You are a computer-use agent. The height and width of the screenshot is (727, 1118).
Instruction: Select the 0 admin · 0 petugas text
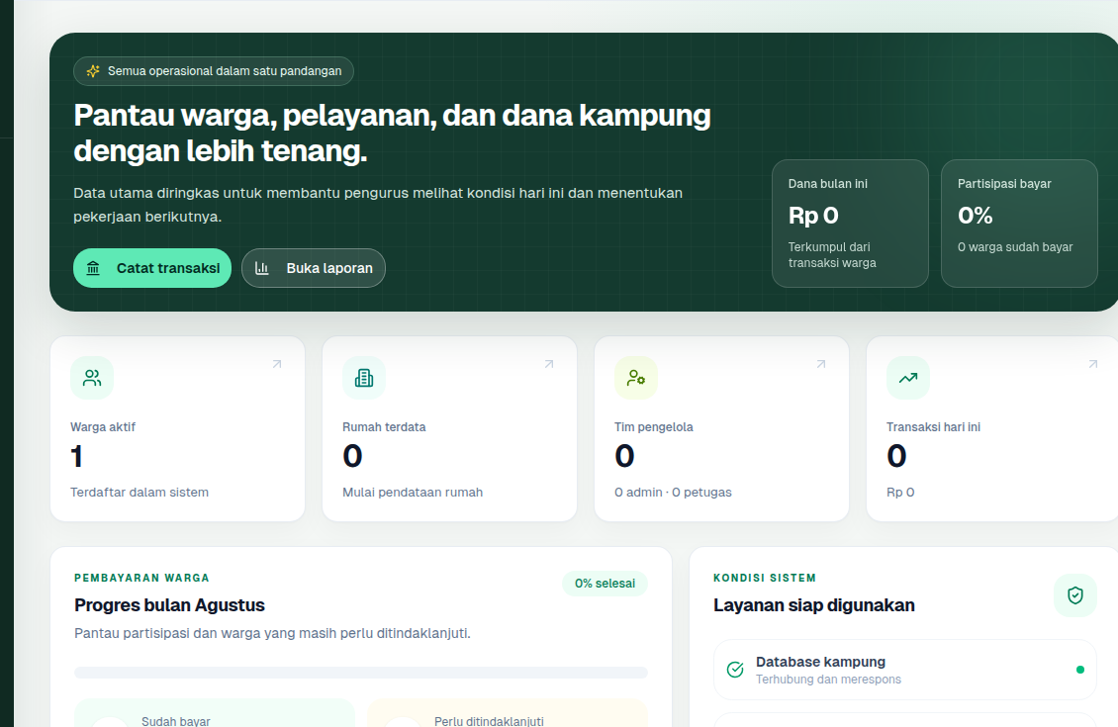(673, 492)
